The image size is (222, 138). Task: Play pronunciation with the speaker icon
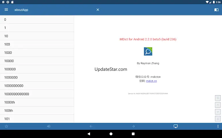tap(48, 126)
